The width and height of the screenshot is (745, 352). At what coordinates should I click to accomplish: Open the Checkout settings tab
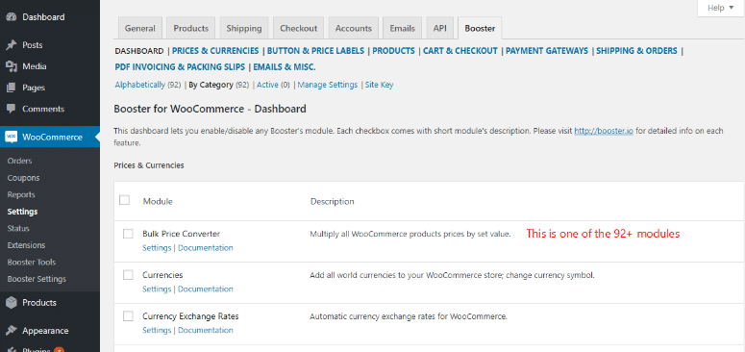coord(298,28)
